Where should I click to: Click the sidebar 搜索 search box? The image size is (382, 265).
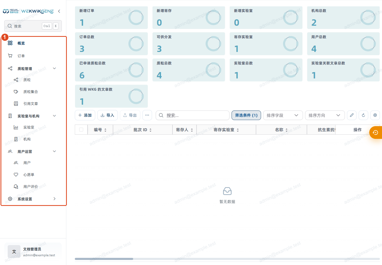click(x=33, y=26)
